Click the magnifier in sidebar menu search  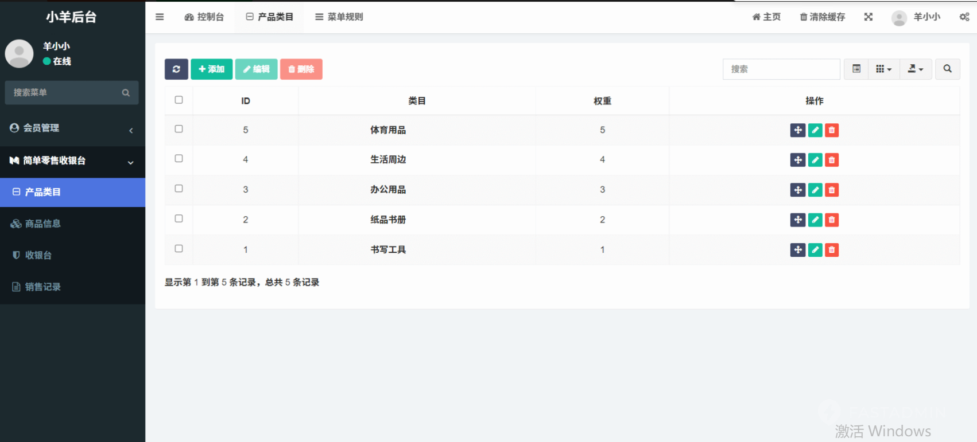tap(126, 93)
